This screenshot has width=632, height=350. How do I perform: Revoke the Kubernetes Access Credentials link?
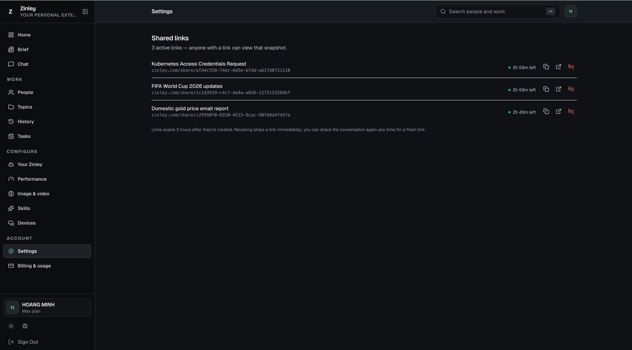[571, 67]
